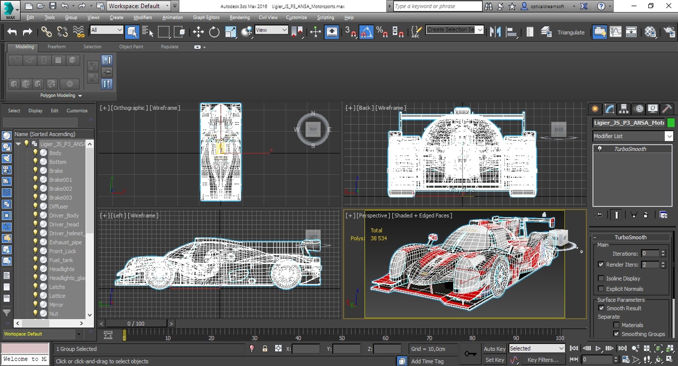The width and height of the screenshot is (678, 366).
Task: Click the Auto Key button
Action: (x=494, y=349)
